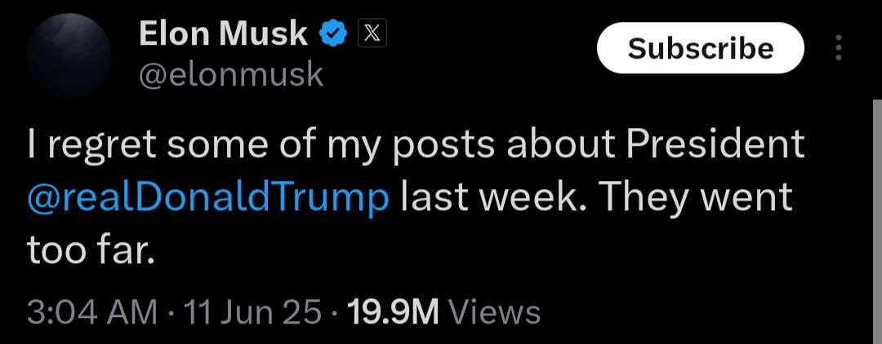
Task: Click the text 'too far.'
Action: point(90,251)
